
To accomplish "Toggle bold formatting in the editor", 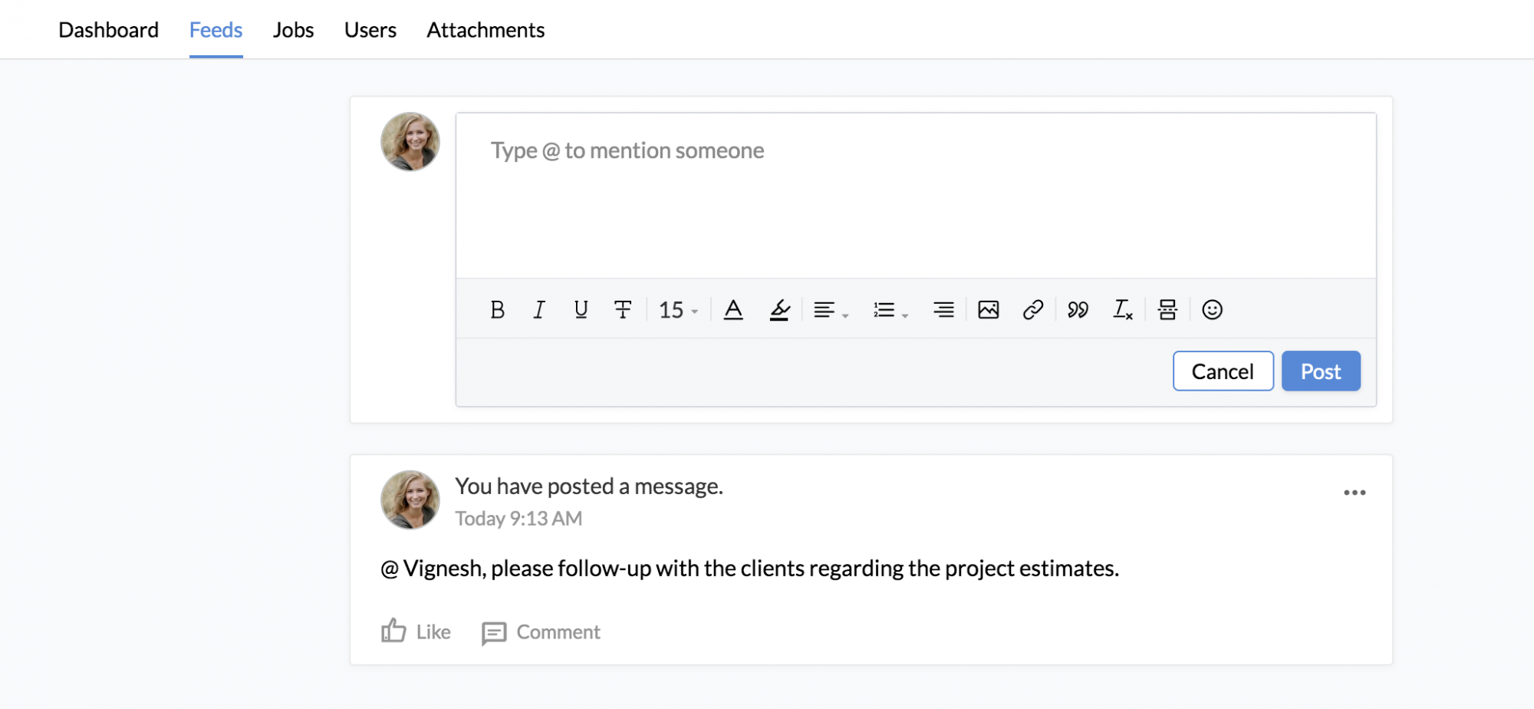I will pos(497,309).
